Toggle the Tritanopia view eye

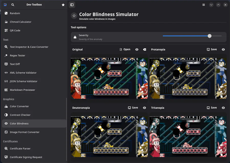[223, 108]
